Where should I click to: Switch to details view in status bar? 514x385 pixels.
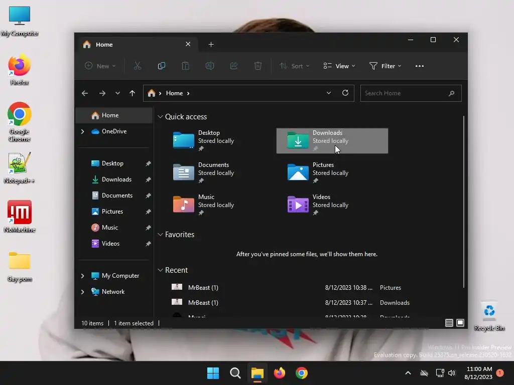(x=449, y=323)
